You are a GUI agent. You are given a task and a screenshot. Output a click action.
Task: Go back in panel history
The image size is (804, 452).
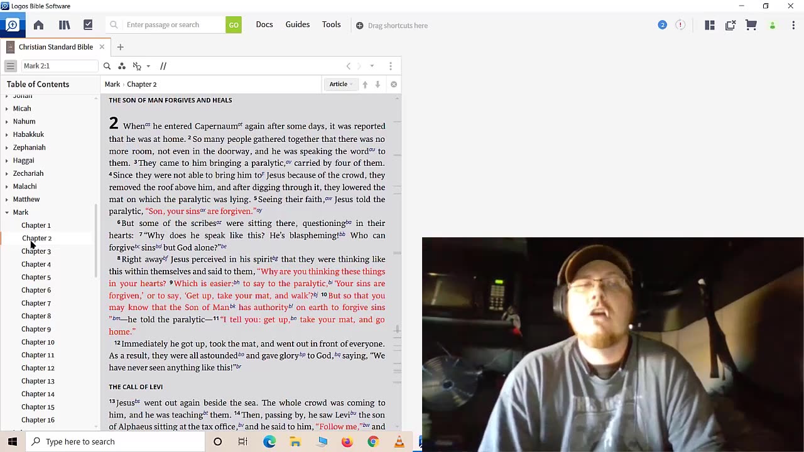(349, 66)
